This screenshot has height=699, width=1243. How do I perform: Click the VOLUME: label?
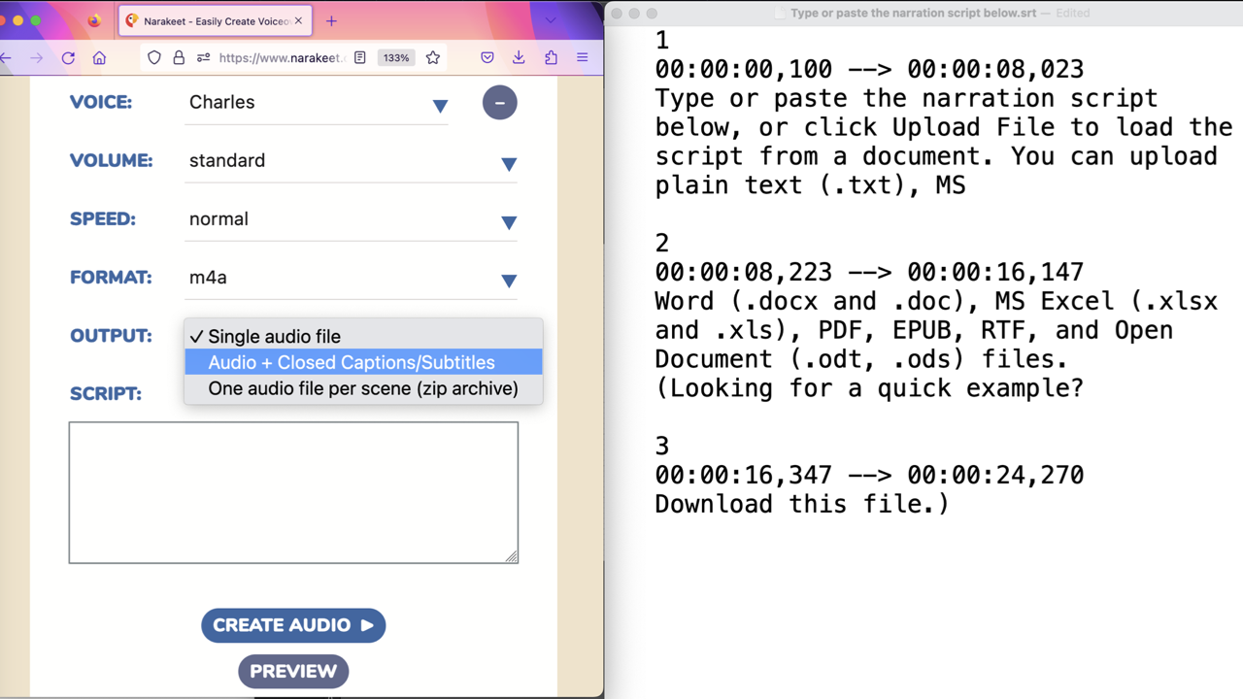(112, 161)
